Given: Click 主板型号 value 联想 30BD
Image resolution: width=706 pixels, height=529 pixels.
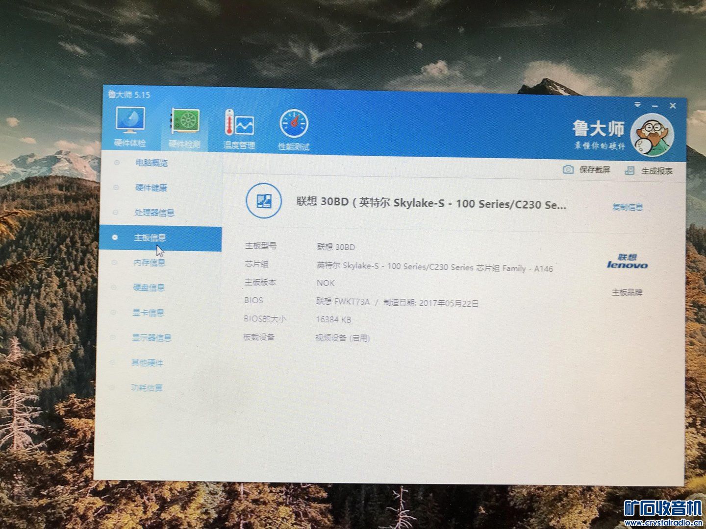Looking at the screenshot, I should pos(336,247).
